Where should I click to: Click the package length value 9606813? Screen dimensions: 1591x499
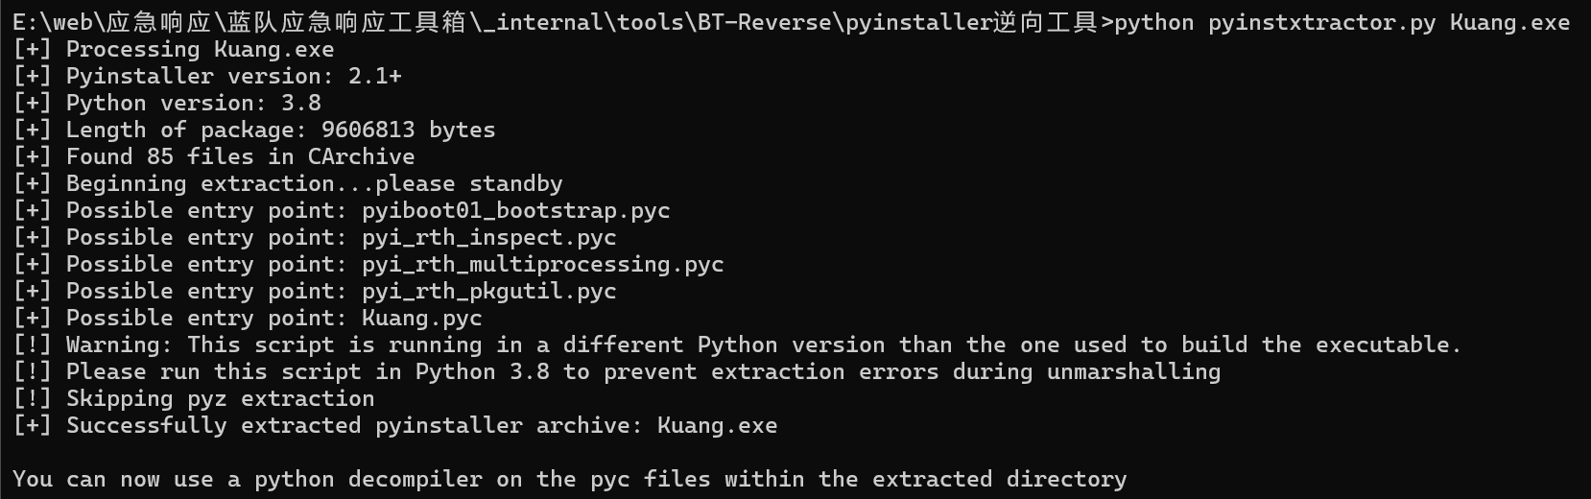tap(368, 130)
